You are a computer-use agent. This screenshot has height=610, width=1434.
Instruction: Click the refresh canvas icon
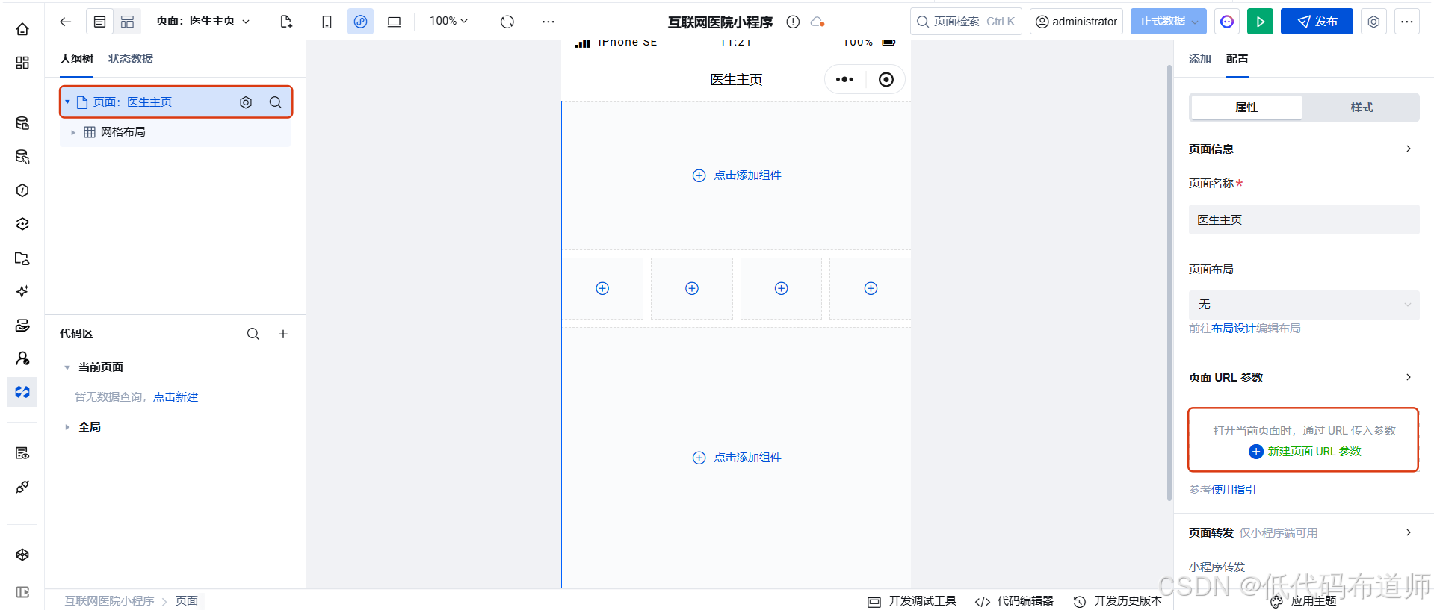click(507, 22)
